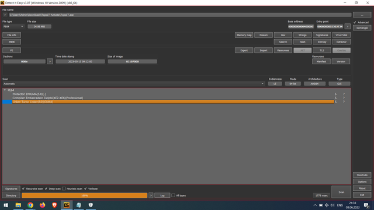Open the Import table
This screenshot has height=210, width=374.
(264, 50)
